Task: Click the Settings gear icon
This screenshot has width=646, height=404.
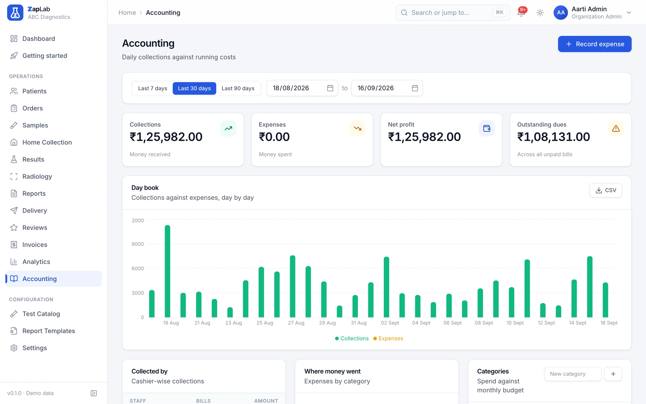Action: click(14, 348)
